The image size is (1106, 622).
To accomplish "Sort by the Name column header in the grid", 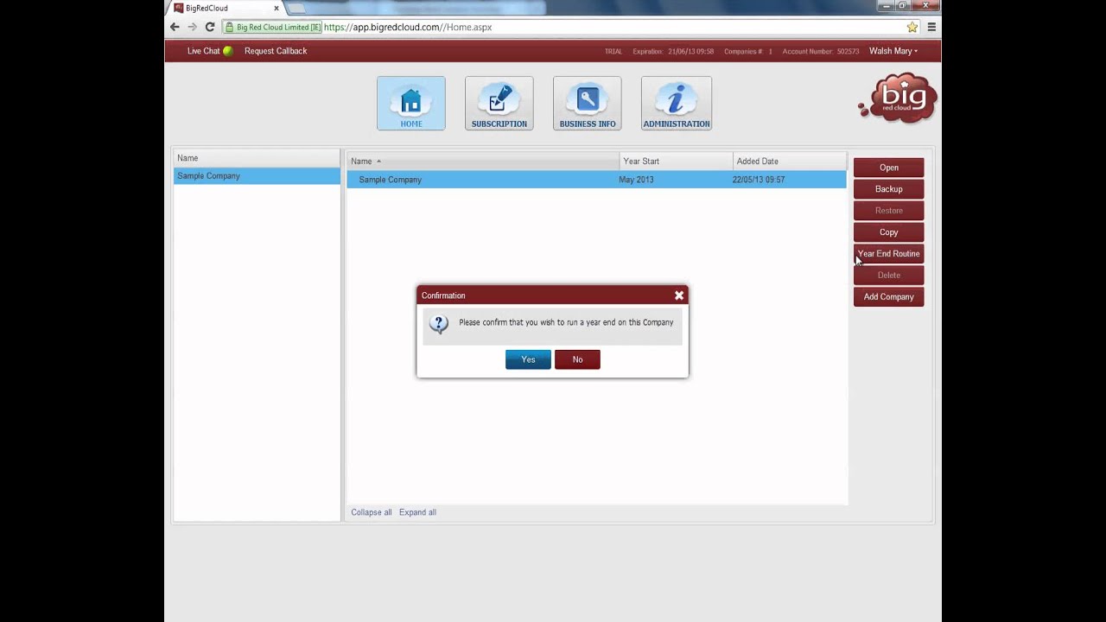I will pos(483,162).
